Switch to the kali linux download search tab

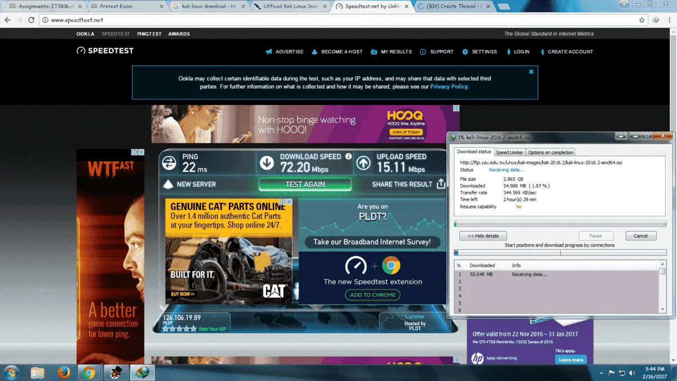click(208, 6)
